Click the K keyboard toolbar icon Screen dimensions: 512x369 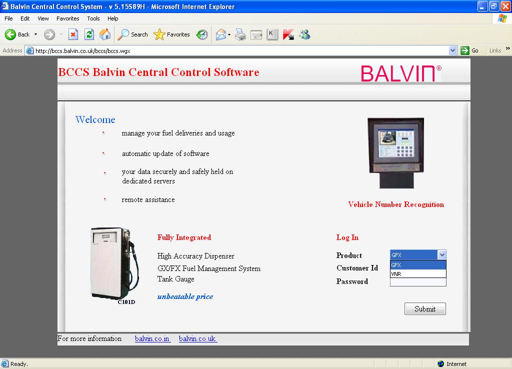click(x=272, y=34)
